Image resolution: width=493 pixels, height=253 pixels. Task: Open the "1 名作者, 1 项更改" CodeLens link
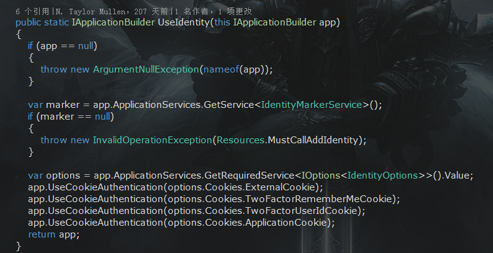click(221, 11)
